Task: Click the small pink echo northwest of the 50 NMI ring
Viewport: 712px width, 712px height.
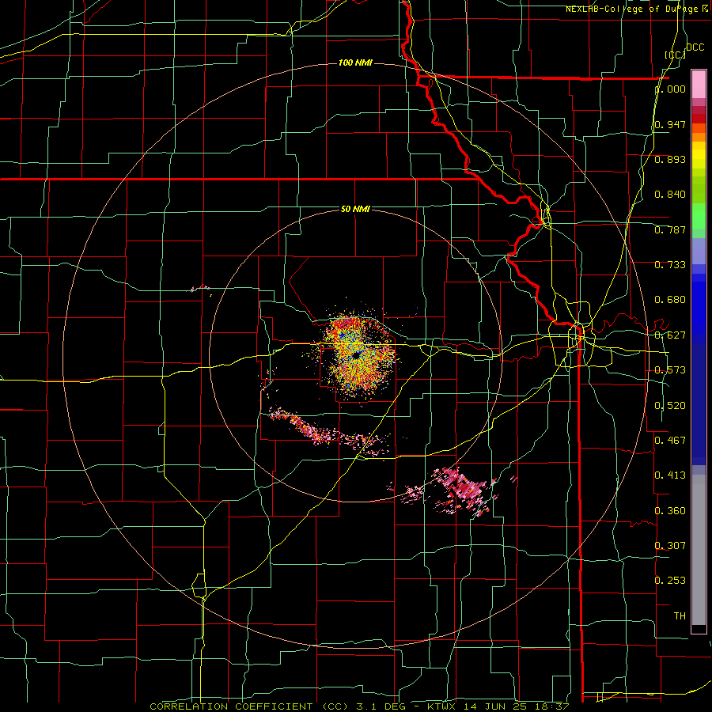Action: pos(200,288)
